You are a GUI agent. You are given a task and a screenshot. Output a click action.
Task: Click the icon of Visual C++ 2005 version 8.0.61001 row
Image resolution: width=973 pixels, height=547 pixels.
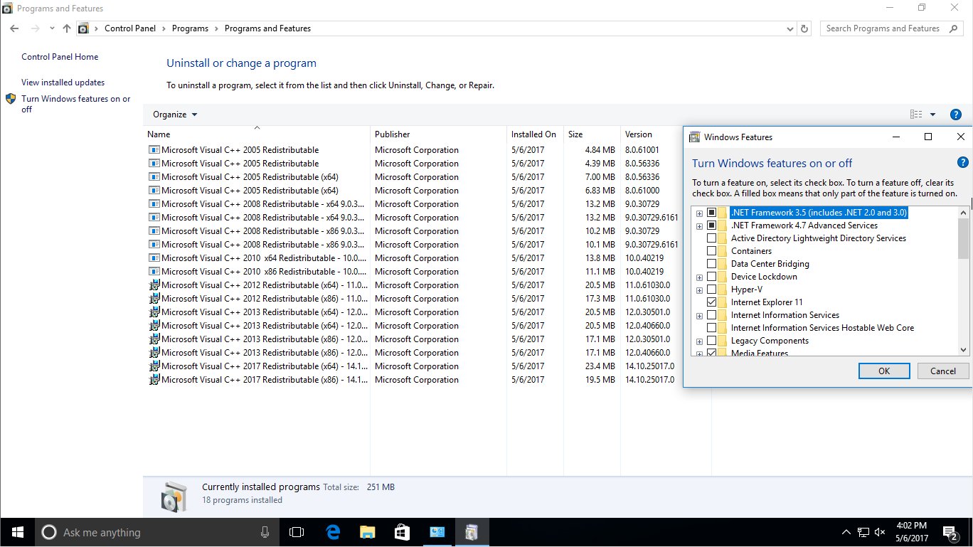tap(154, 150)
